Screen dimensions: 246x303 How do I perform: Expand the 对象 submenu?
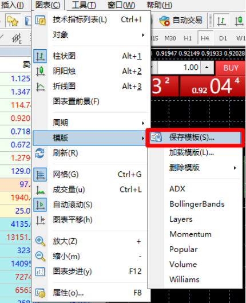91,35
